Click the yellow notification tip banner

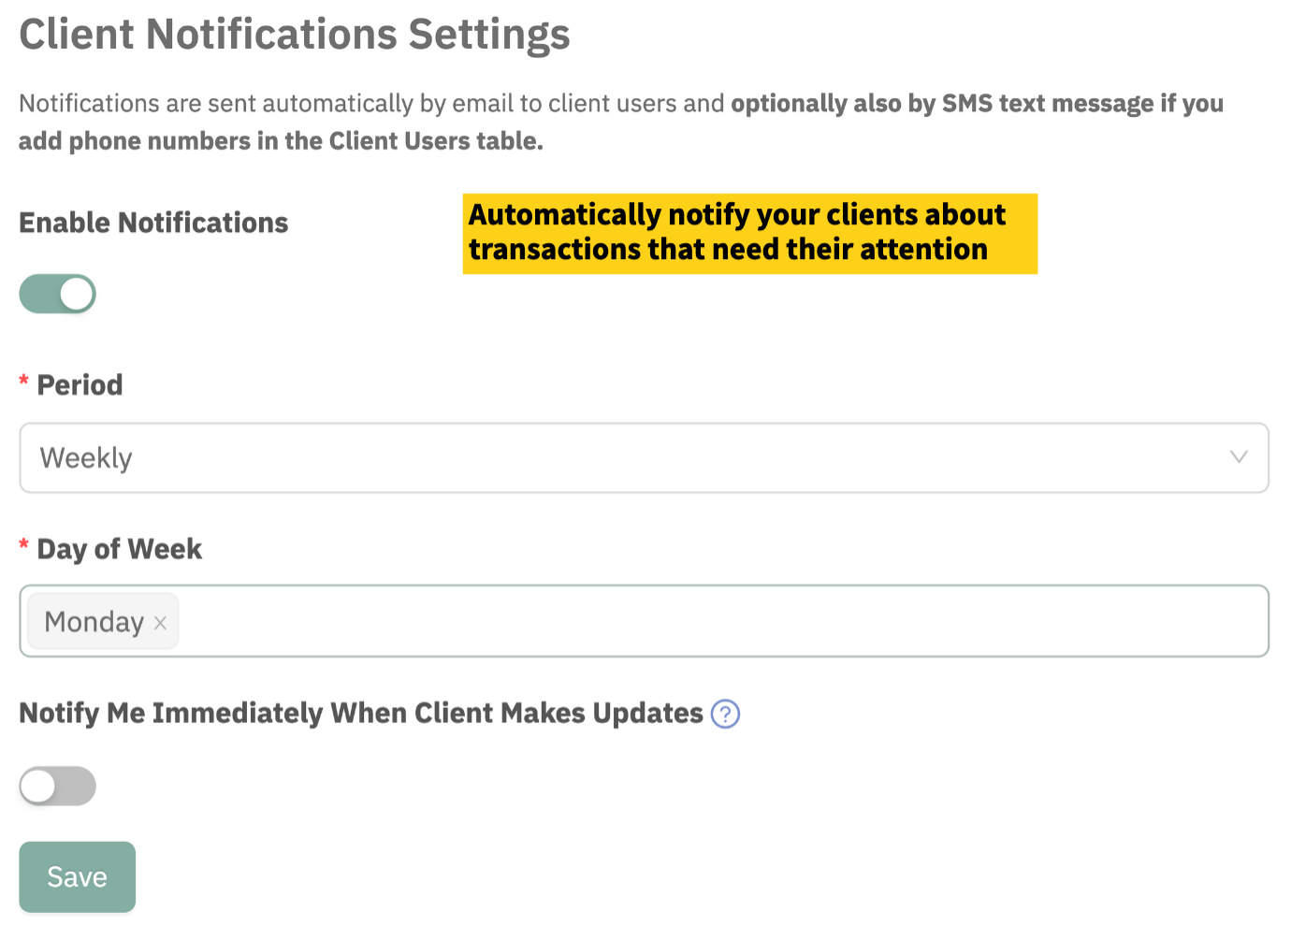[x=749, y=233]
